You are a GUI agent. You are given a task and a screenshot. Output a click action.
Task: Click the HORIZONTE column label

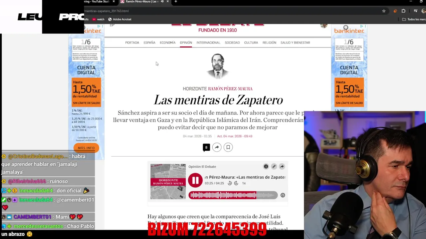pyautogui.click(x=195, y=89)
